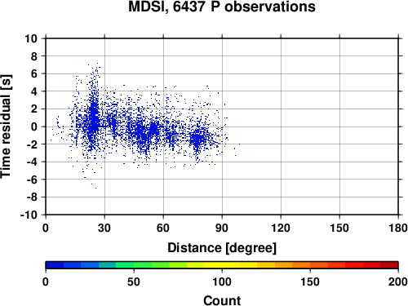Click the y-axis tick label "-4"
408x306 pixels.
[x=32, y=162]
